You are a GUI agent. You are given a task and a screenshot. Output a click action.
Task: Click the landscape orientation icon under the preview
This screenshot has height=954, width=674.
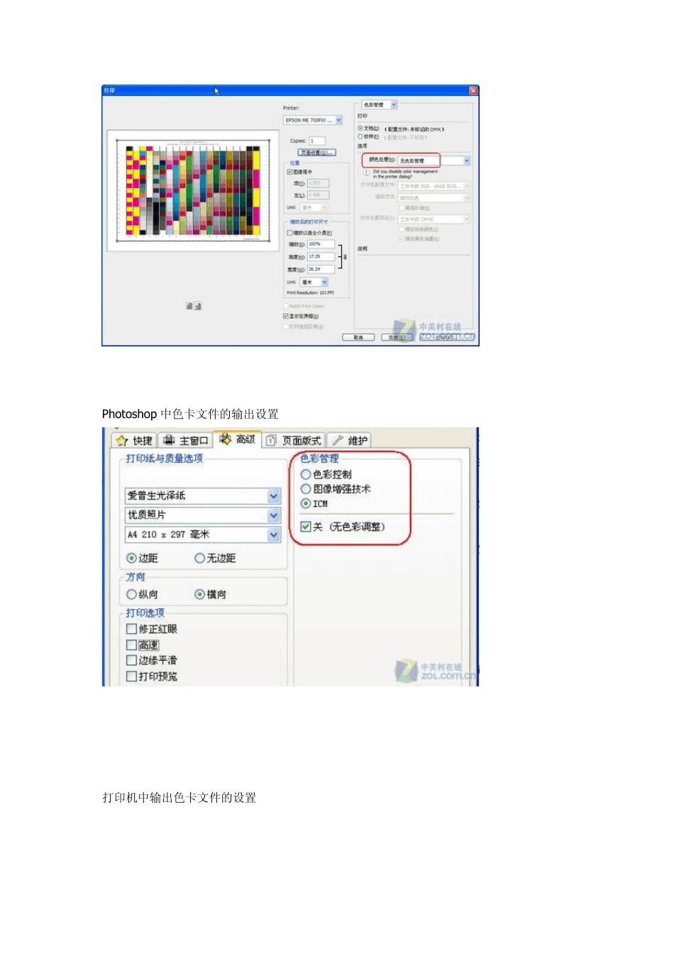[198, 306]
